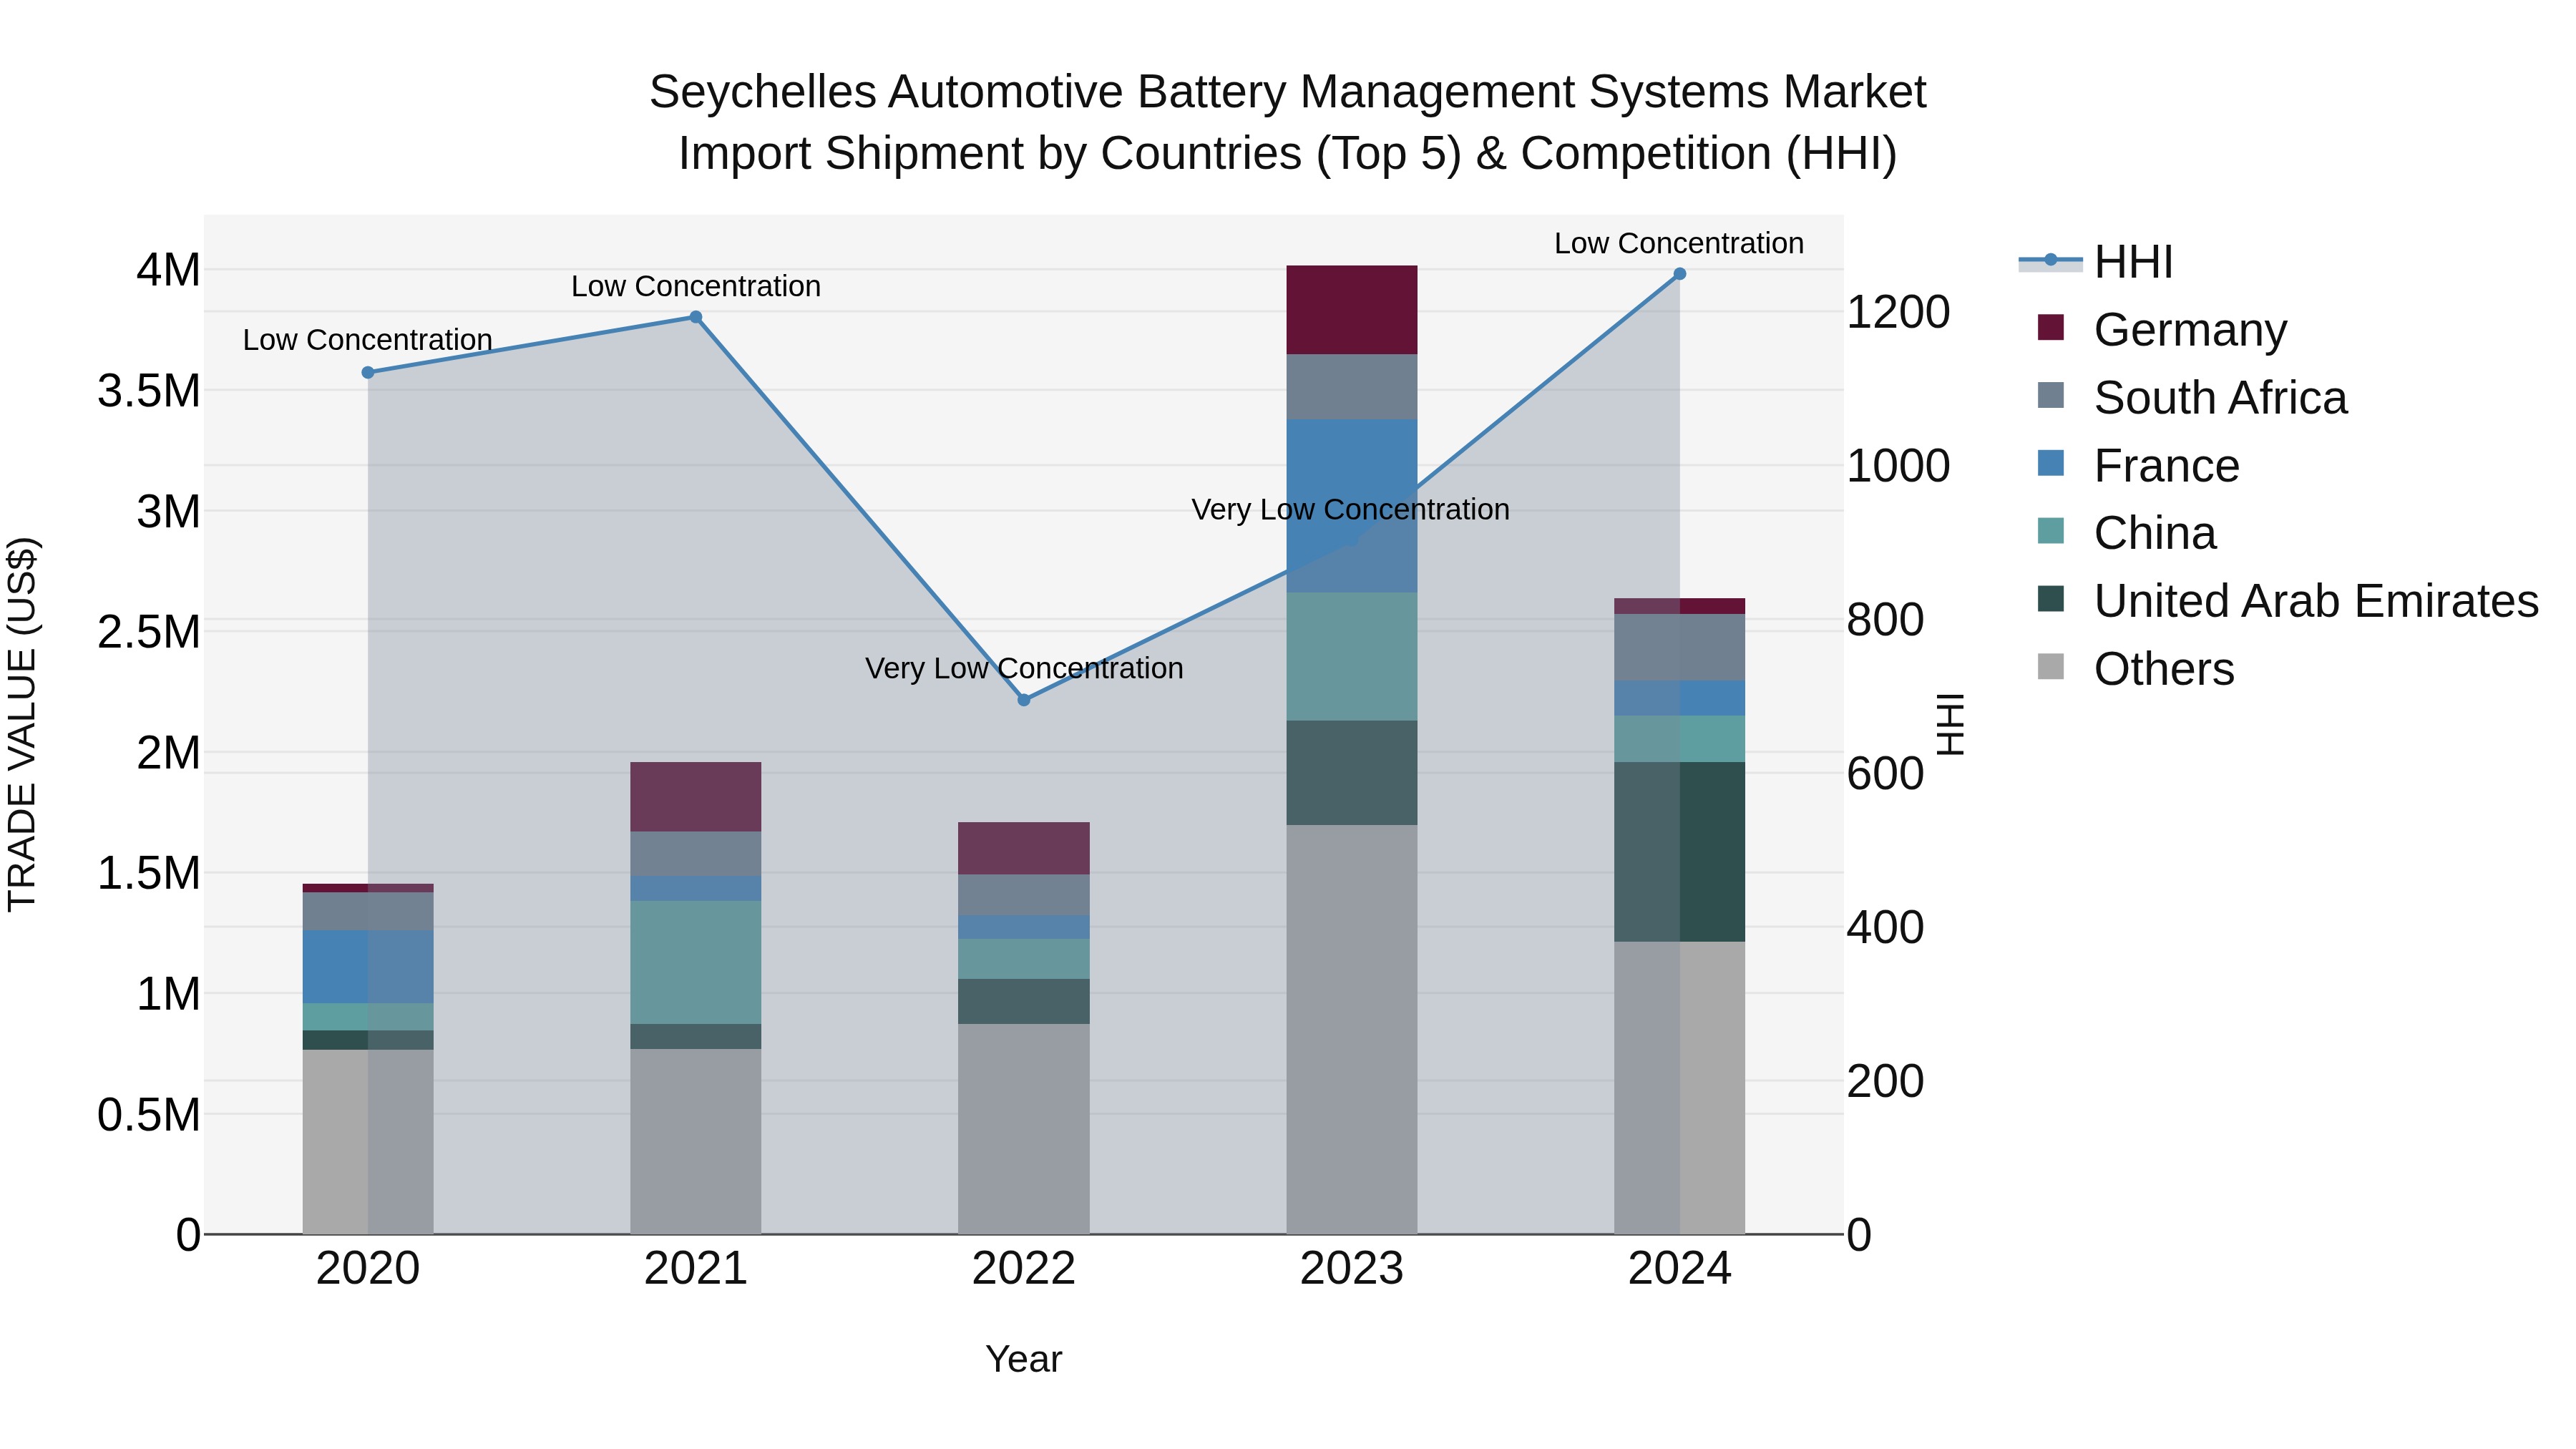This screenshot has height=1449, width=2576.
Task: Select the HHI data point for 2022
Action: (1024, 700)
